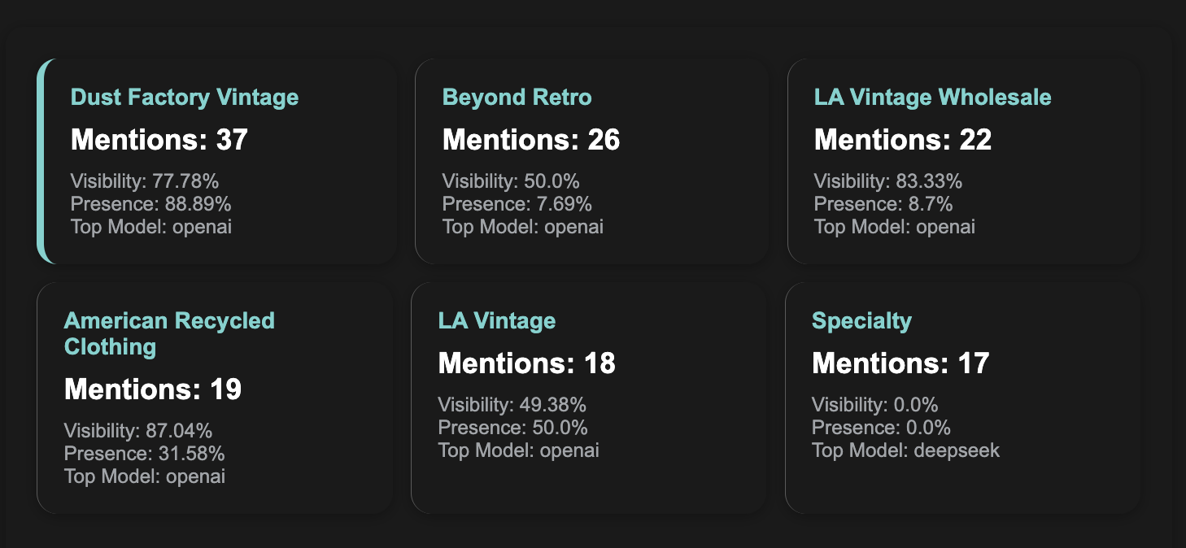1186x548 pixels.
Task: Click the Top Model: deepseek text
Action: coord(905,450)
